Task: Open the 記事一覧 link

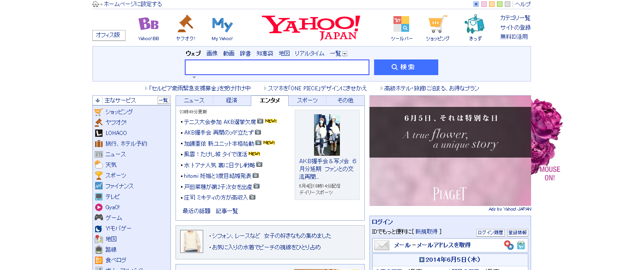Action: 227,211
